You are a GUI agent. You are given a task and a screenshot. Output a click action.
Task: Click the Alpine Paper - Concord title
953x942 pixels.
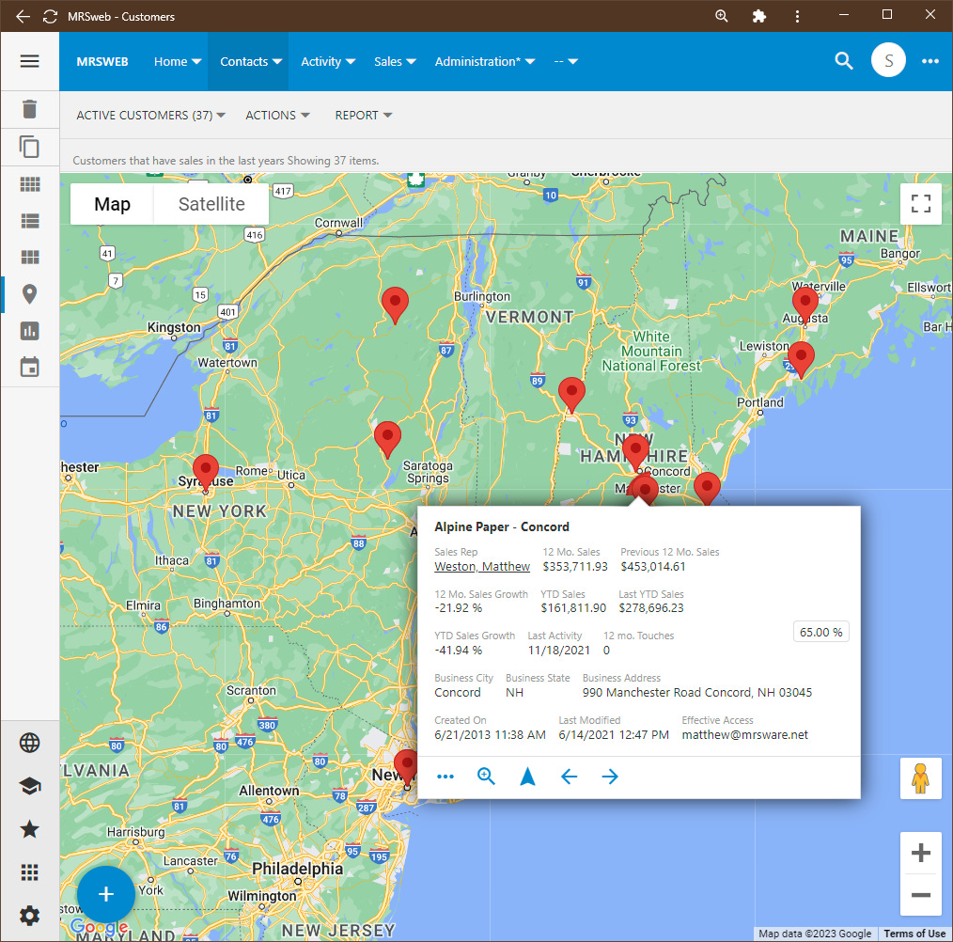[x=502, y=526]
